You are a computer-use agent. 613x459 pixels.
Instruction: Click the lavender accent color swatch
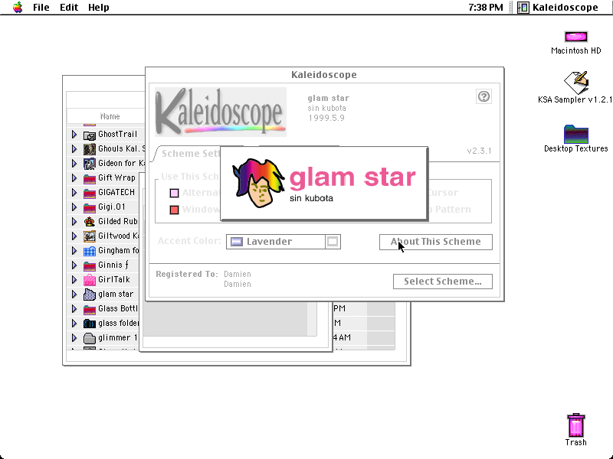pos(237,242)
